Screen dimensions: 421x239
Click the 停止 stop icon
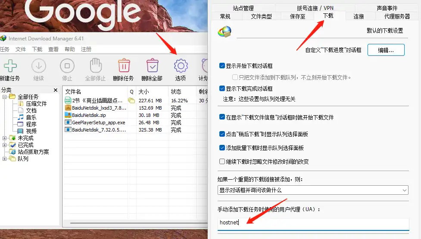(x=67, y=66)
